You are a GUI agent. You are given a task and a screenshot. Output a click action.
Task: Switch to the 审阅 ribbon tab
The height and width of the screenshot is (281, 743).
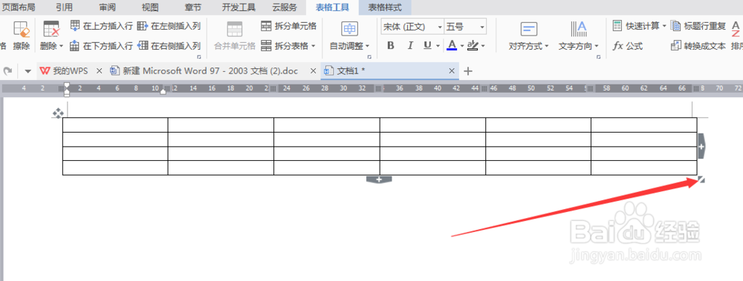click(108, 7)
